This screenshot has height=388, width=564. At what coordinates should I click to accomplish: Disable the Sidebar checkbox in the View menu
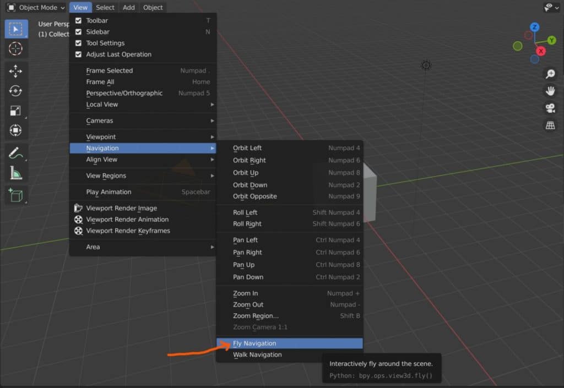[78, 31]
